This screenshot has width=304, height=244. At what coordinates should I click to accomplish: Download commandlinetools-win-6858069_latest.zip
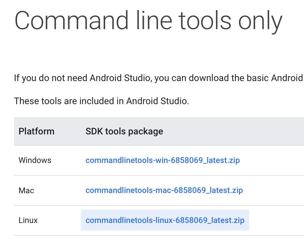tap(163, 160)
